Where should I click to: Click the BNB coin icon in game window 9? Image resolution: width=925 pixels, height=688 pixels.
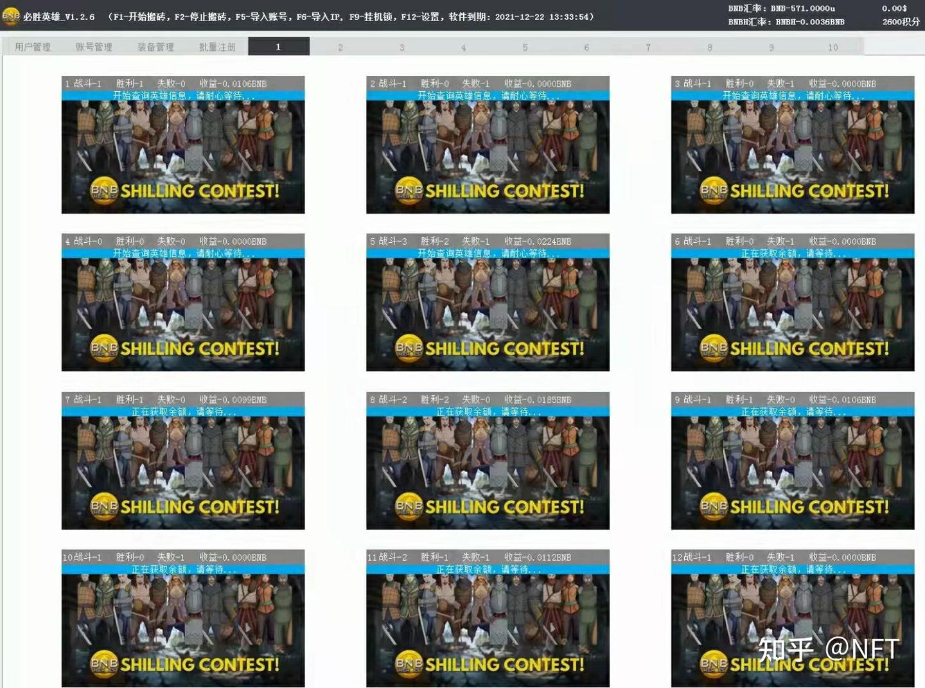click(714, 506)
